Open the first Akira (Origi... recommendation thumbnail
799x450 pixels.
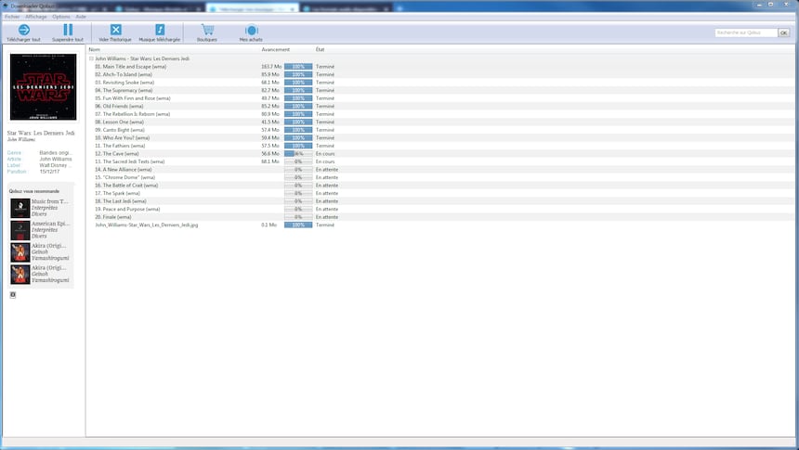click(x=20, y=252)
